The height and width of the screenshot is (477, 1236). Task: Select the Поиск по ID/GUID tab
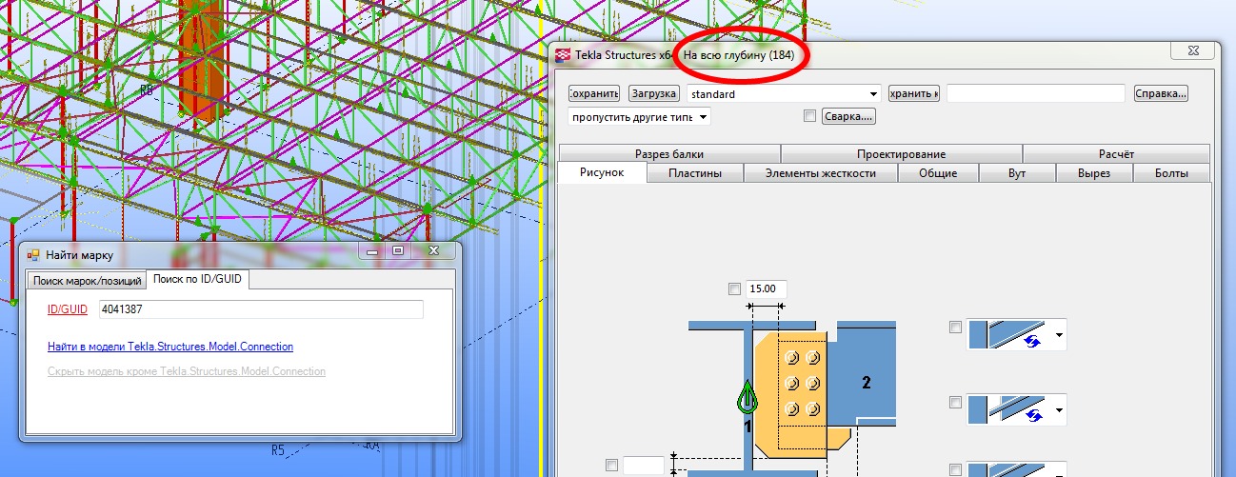click(x=197, y=279)
